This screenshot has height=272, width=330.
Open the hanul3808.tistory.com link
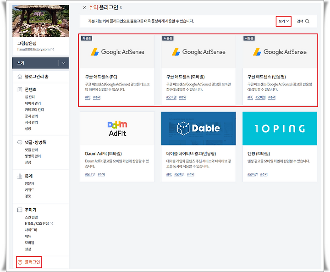click(x=33, y=49)
